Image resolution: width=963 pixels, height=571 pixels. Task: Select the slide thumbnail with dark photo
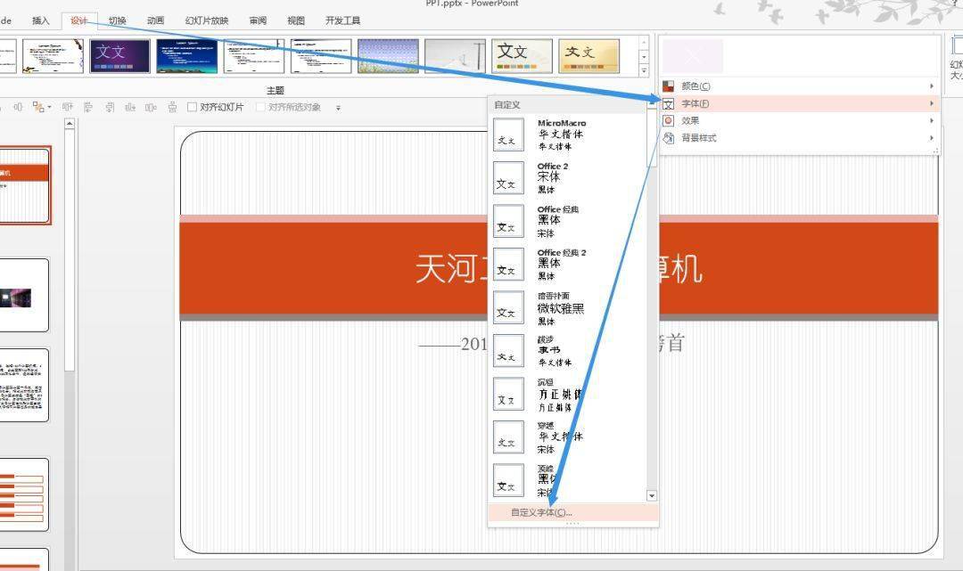pyautogui.click(x=25, y=295)
